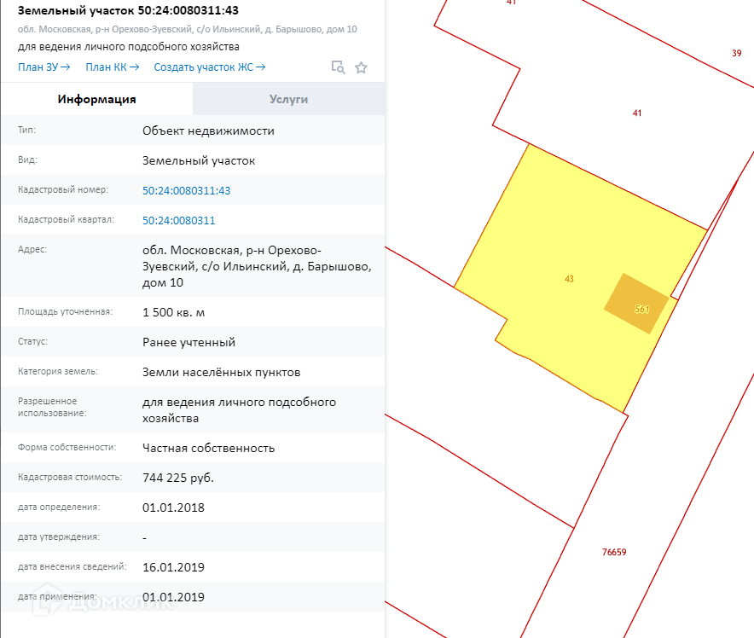
Task: Click date 16.01.2019 entry value
Action: (x=173, y=567)
